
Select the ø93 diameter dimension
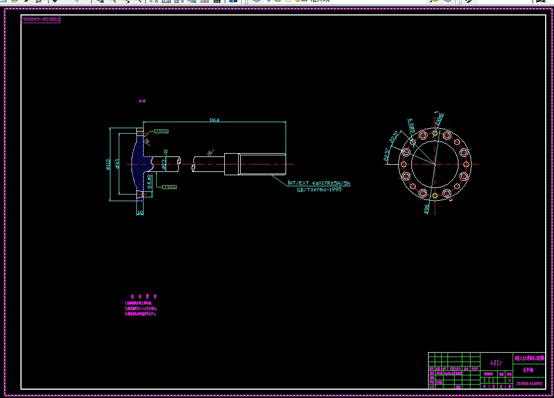(x=117, y=164)
